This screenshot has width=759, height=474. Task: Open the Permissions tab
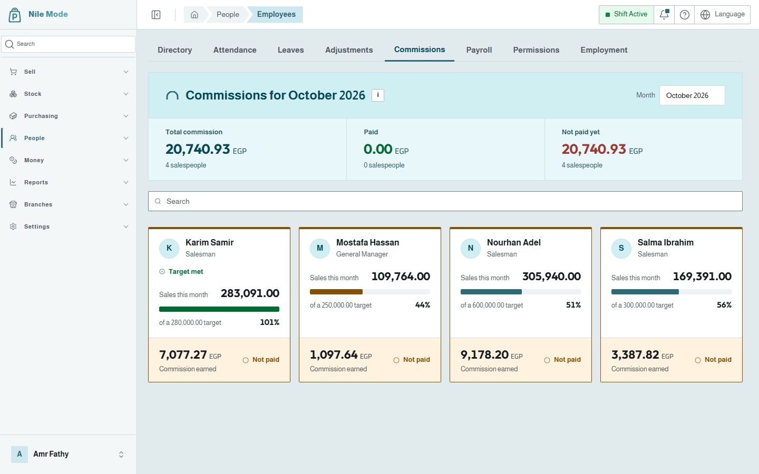pos(536,50)
